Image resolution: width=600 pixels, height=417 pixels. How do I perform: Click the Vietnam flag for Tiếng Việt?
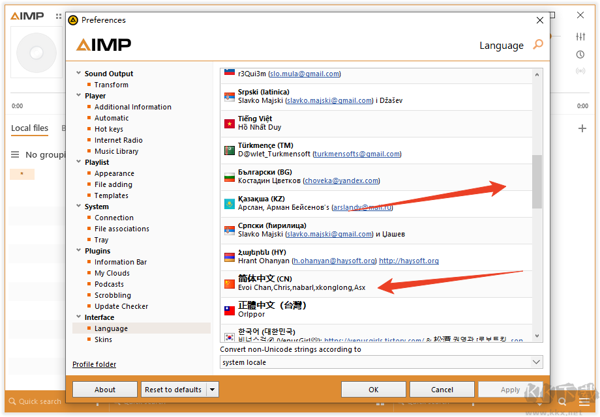coord(229,124)
